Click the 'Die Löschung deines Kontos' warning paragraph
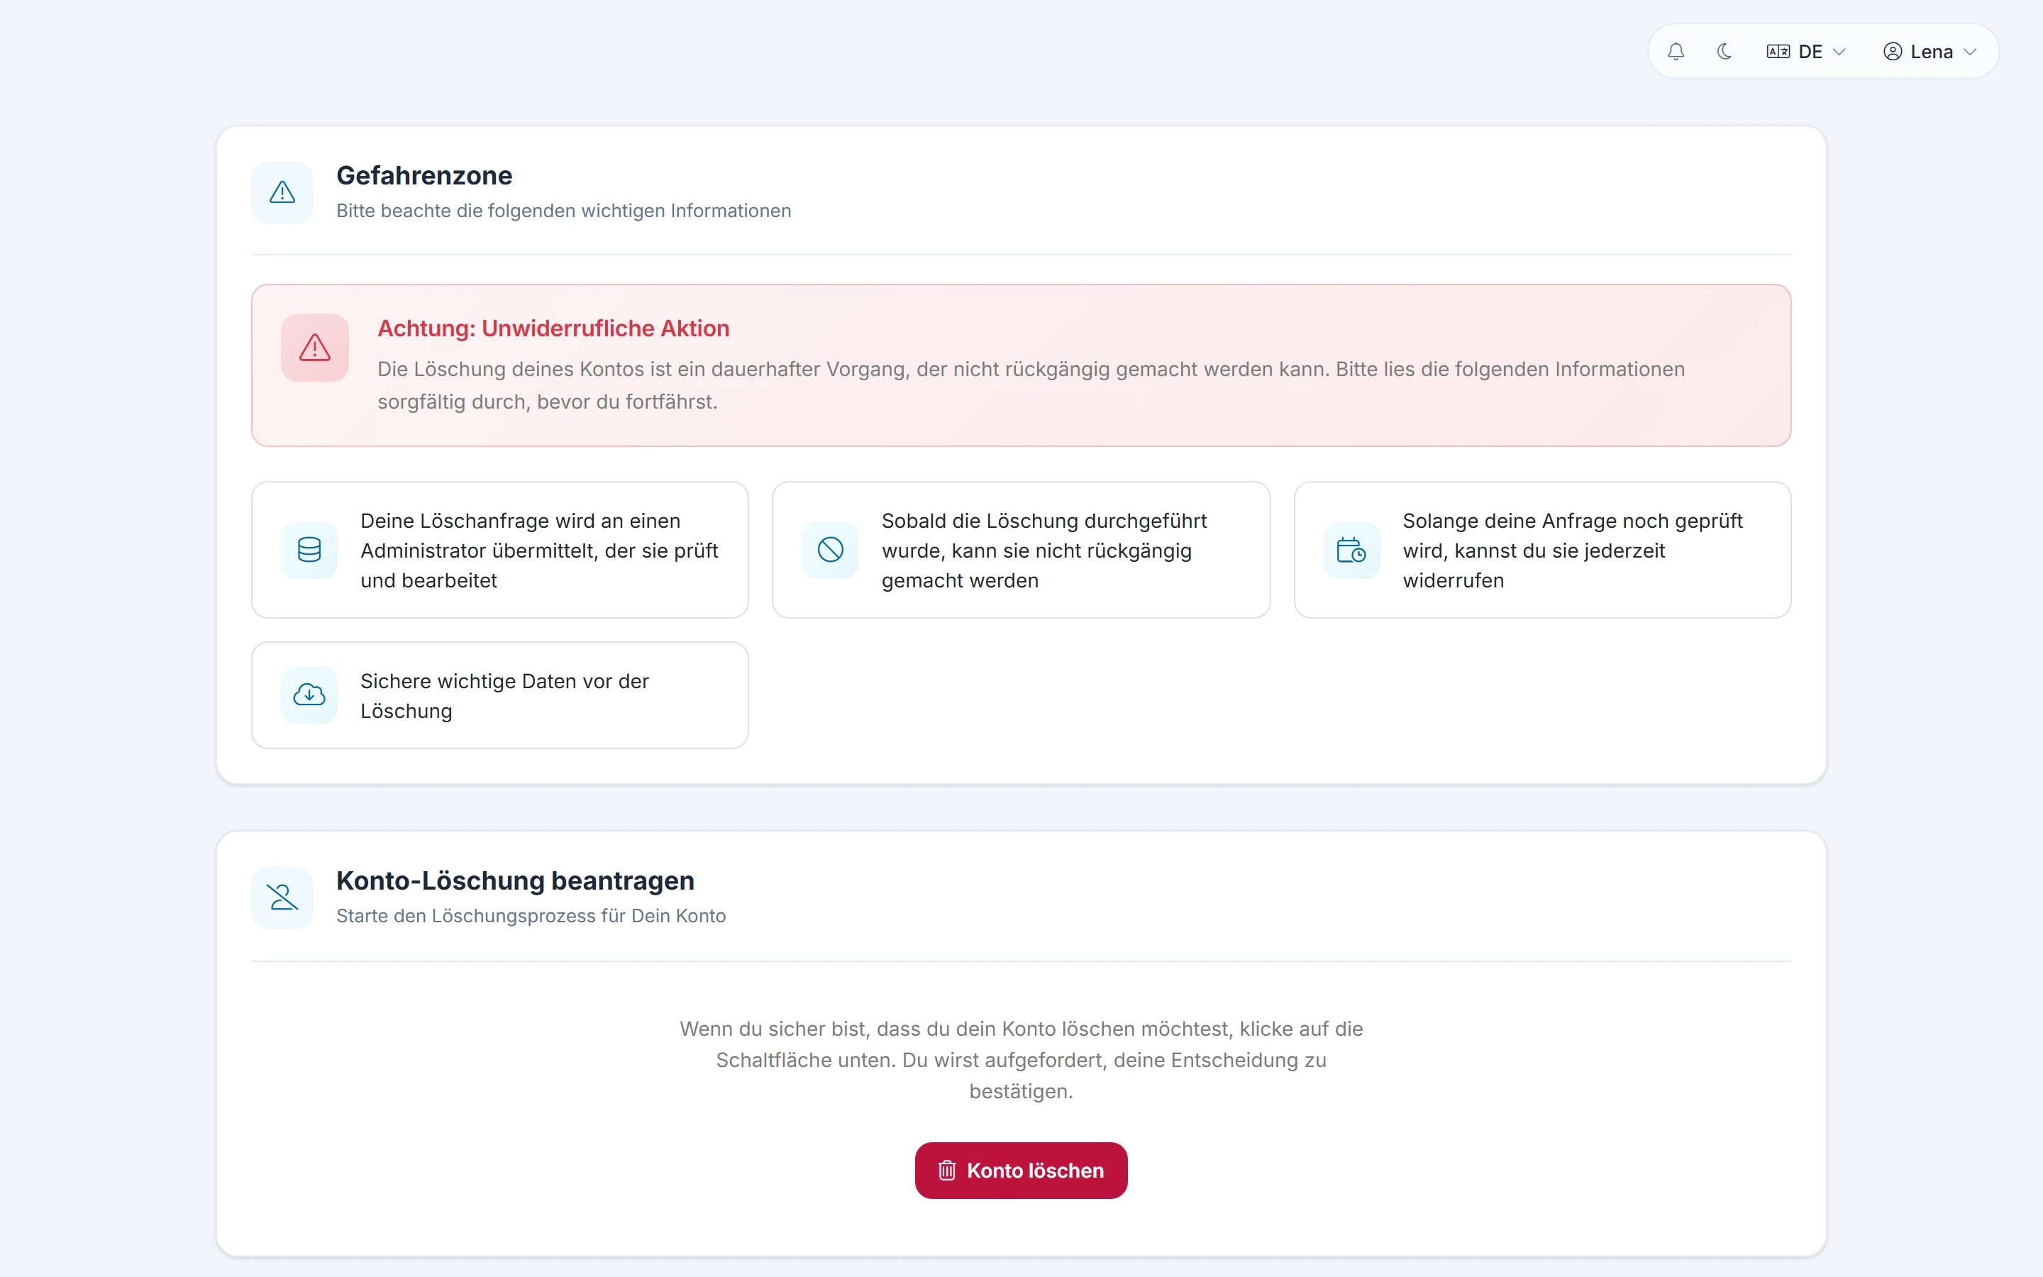This screenshot has width=2043, height=1277. [1031, 385]
